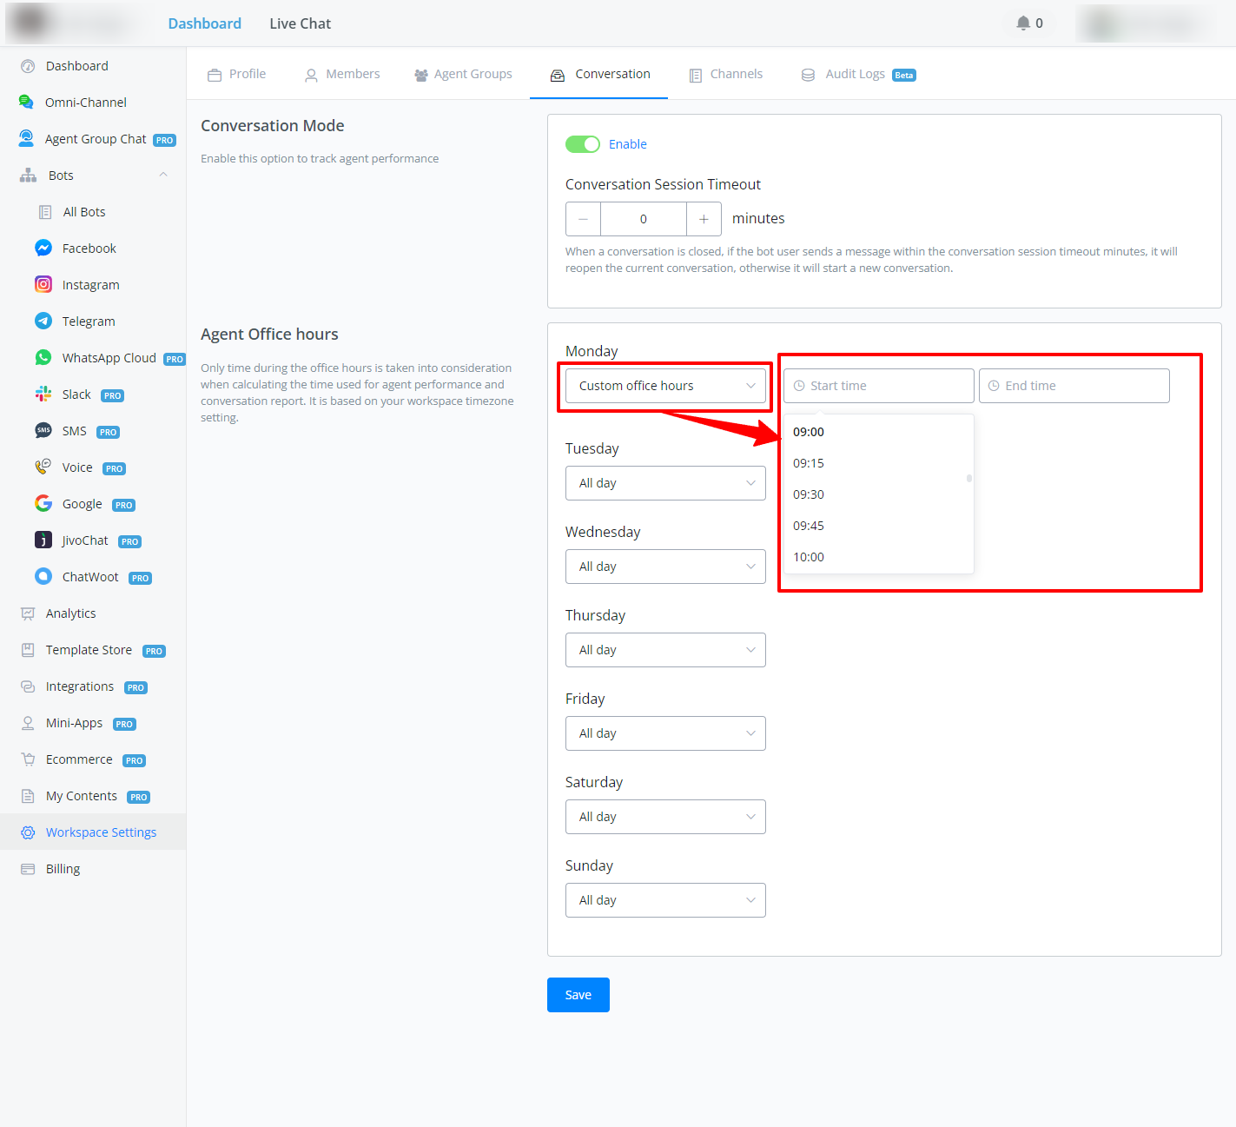Save the conversation settings
The height and width of the screenshot is (1127, 1236).
[578, 995]
